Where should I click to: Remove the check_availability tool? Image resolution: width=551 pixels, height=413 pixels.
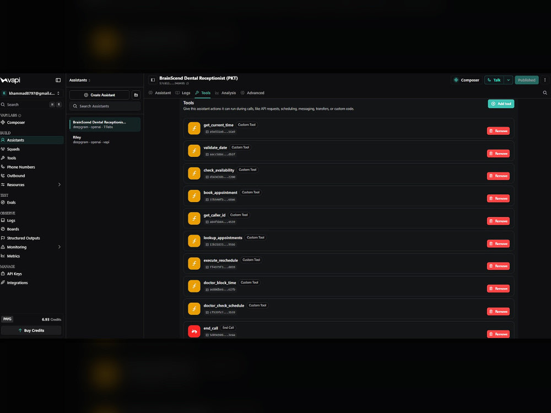click(498, 176)
